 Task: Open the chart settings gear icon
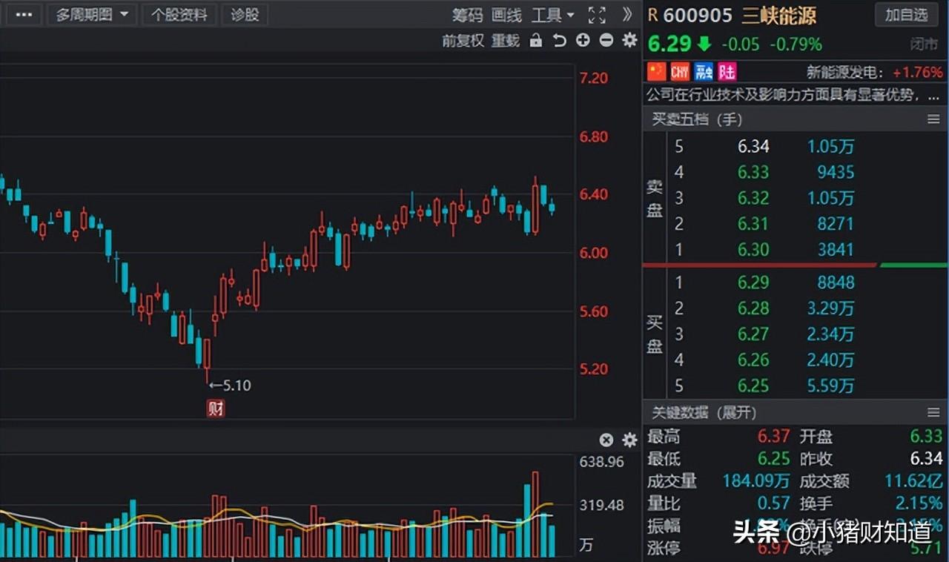click(629, 41)
